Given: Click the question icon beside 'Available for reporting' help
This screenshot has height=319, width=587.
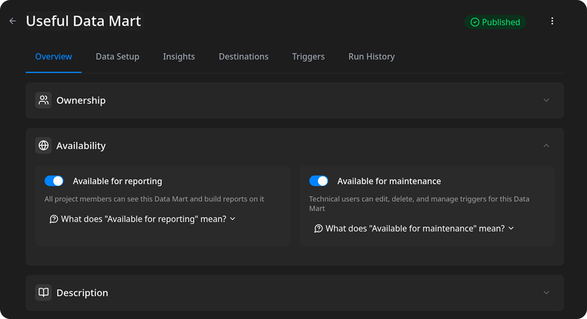Looking at the screenshot, I should (x=53, y=219).
